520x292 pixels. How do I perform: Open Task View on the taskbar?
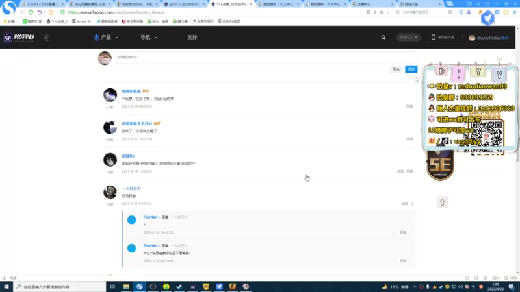pyautogui.click(x=112, y=286)
